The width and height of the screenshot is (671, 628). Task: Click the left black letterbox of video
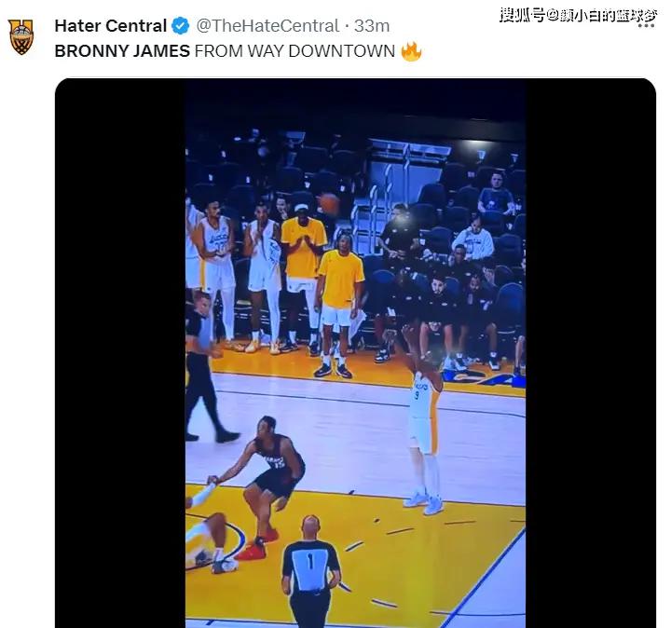[x=119, y=352]
